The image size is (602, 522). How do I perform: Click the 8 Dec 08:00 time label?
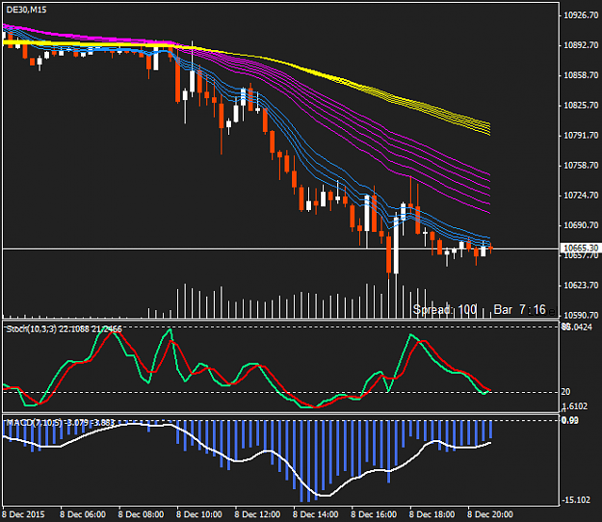click(x=141, y=514)
